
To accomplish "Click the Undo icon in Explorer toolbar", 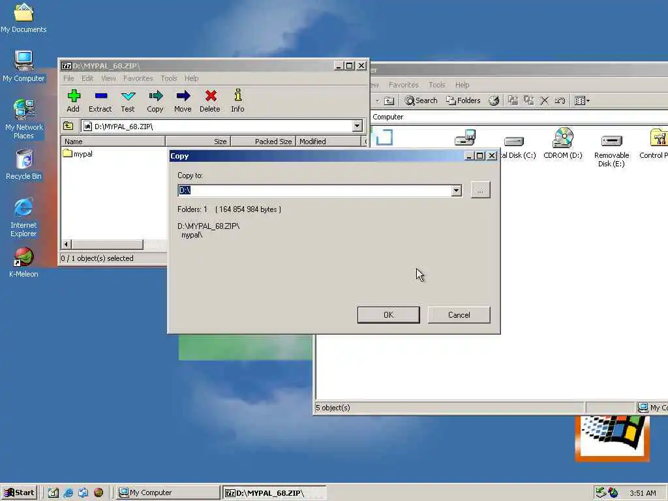I will point(560,100).
